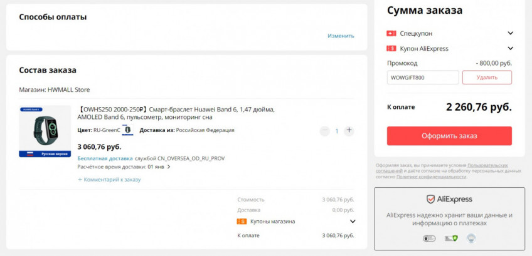The height and width of the screenshot is (256, 532).
Task: Expand the Купоны магазина dropdown arrow
Action: (x=353, y=222)
